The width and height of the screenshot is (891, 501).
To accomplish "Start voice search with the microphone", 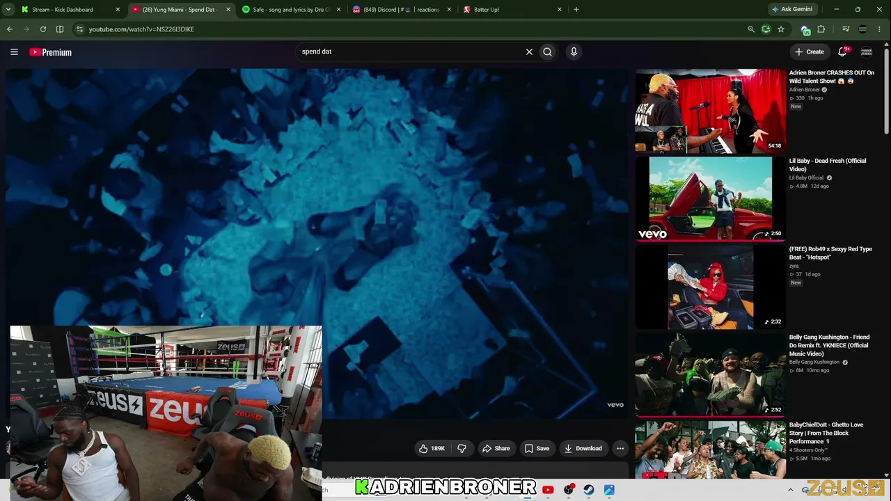I will pyautogui.click(x=574, y=51).
